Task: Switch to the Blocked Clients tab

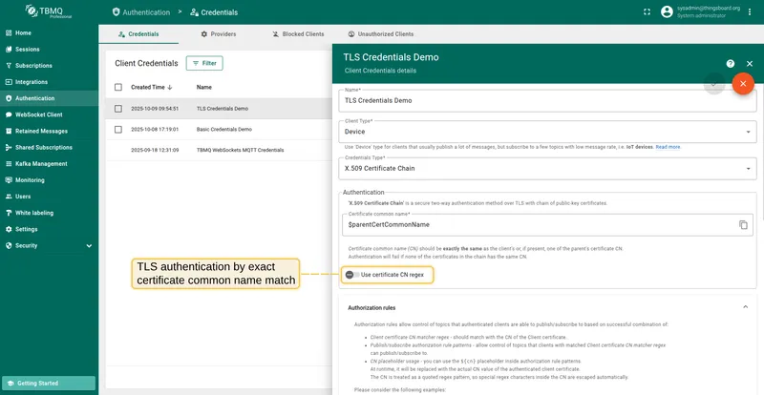Action: (298, 34)
